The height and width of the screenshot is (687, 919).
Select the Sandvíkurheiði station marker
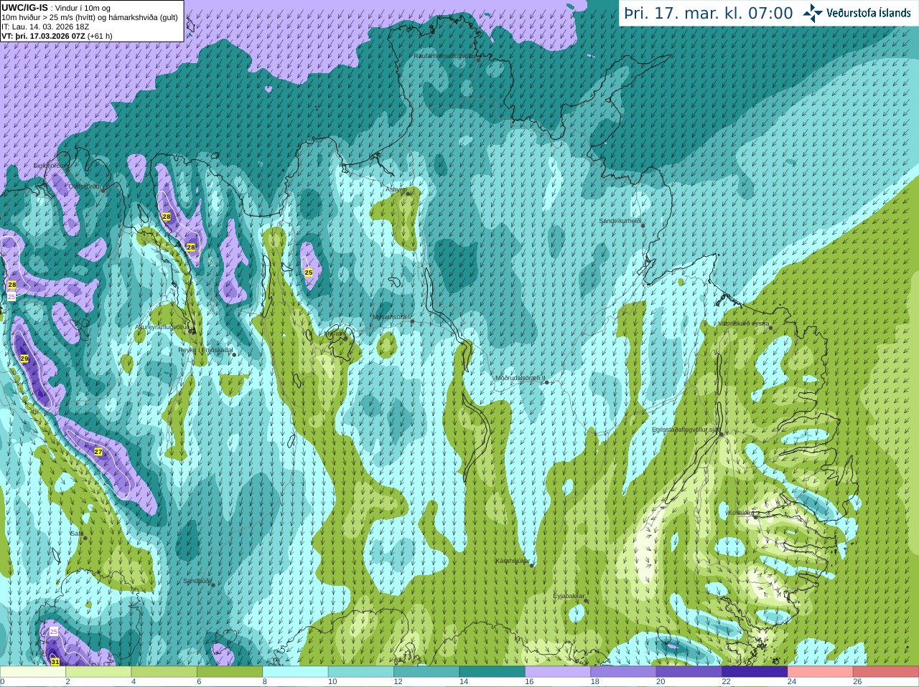(x=643, y=225)
